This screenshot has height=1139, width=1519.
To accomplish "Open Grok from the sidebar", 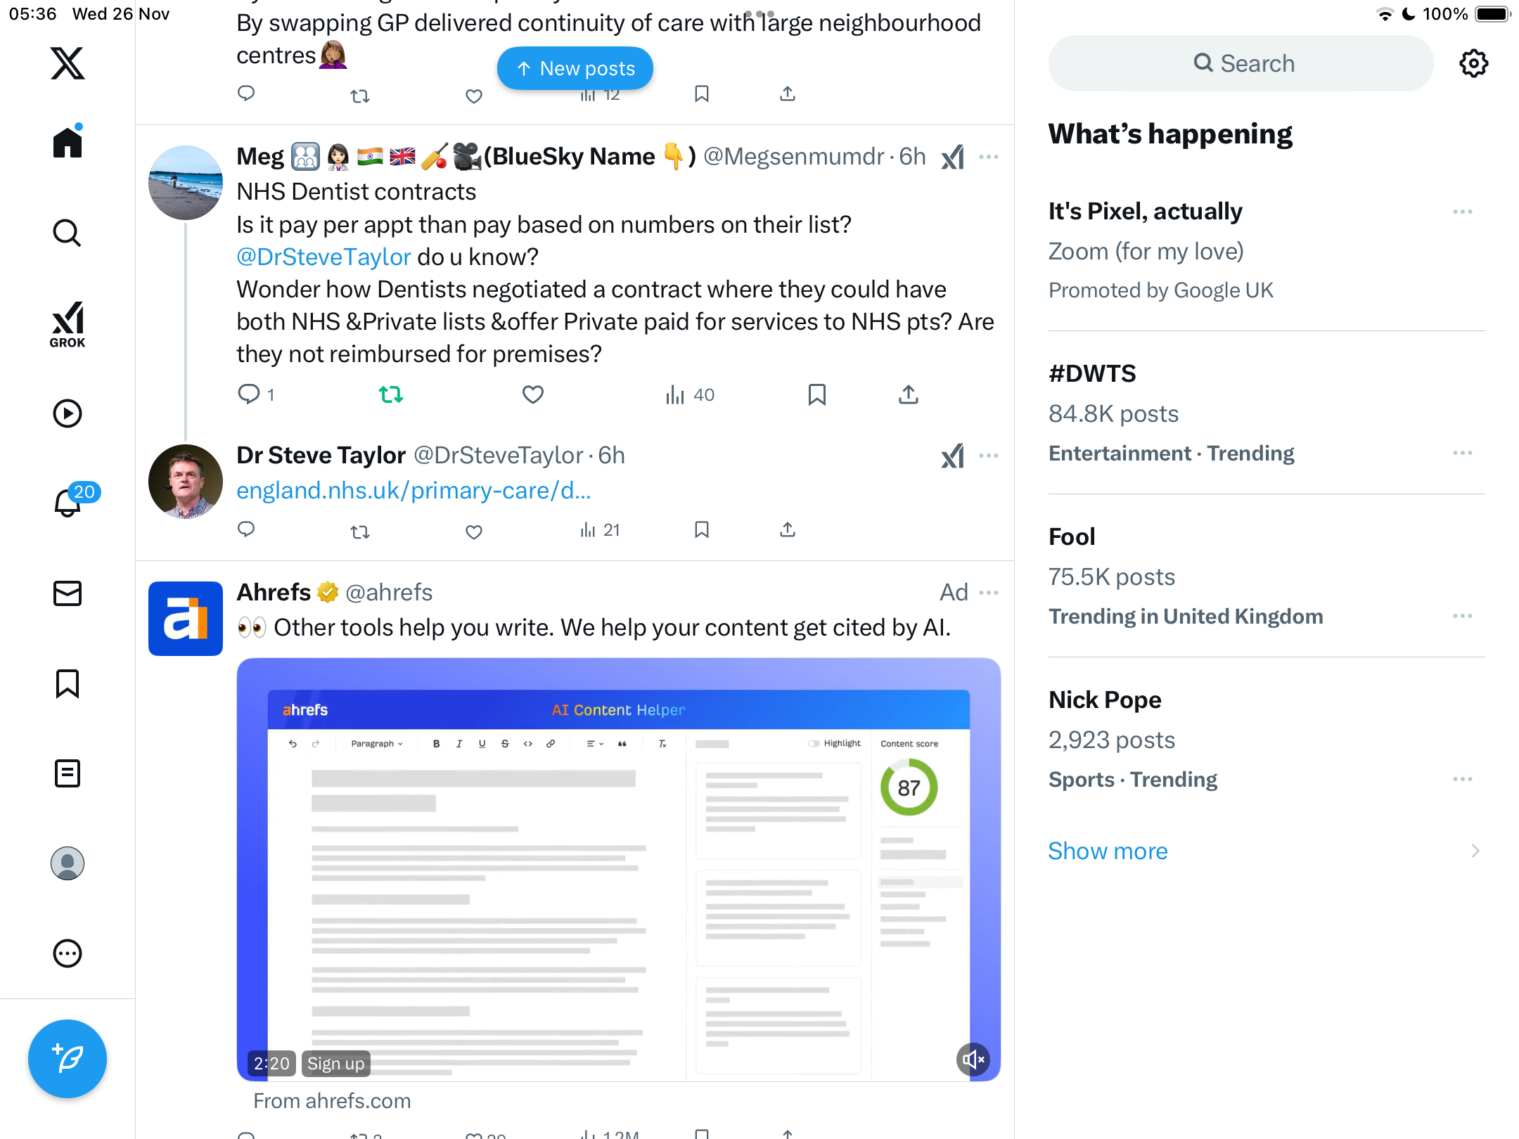I will coord(68,325).
